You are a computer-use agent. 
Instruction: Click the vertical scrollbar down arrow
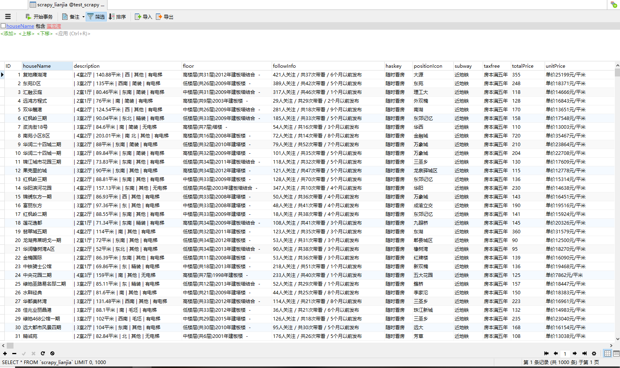(x=617, y=339)
